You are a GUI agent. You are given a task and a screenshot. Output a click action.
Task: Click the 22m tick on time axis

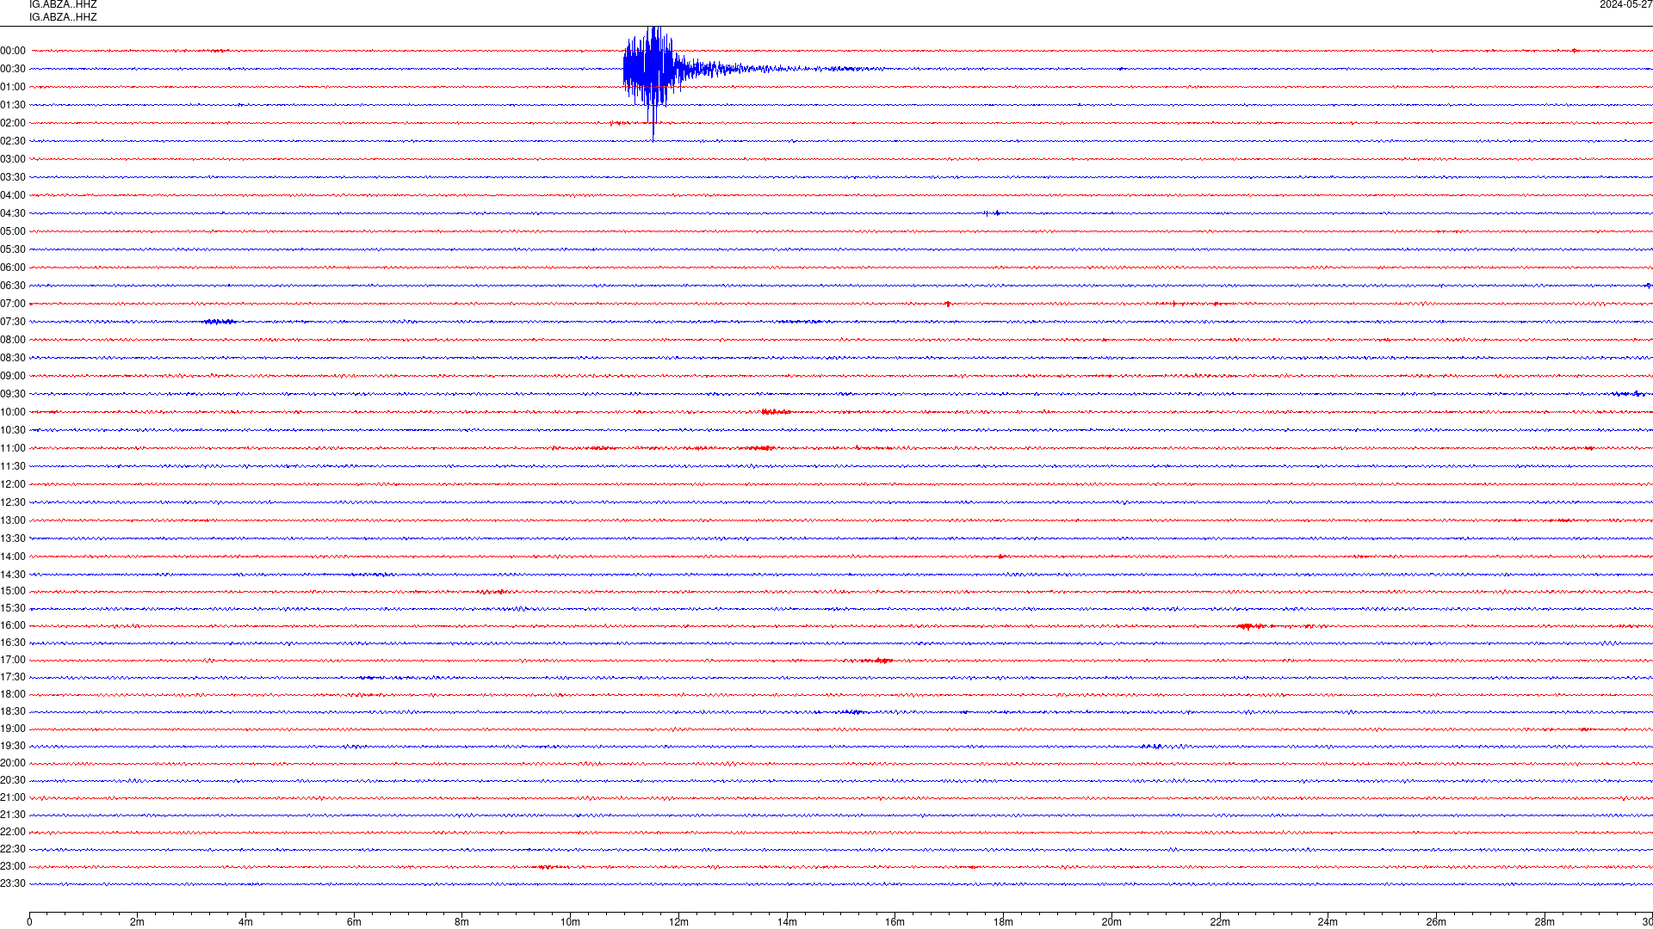(x=1220, y=922)
